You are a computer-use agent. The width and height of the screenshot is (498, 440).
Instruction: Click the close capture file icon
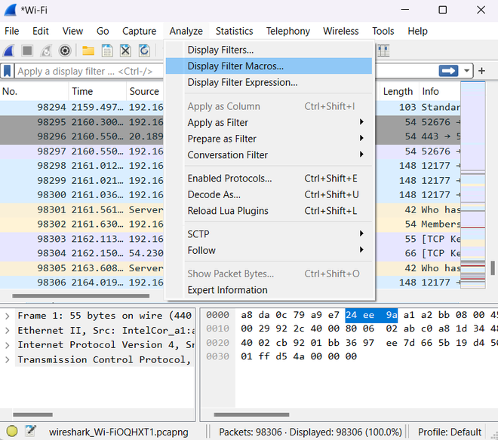(125, 50)
